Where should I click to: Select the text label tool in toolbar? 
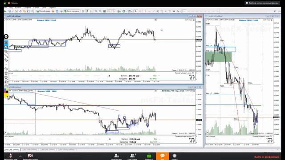point(170,11)
